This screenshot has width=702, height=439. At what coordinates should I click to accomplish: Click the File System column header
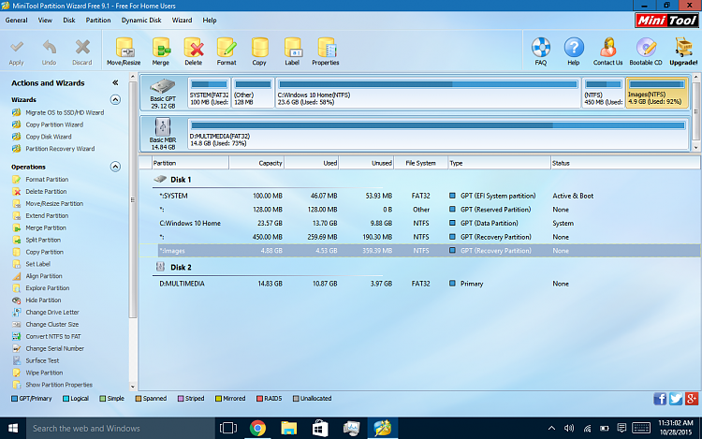[421, 164]
